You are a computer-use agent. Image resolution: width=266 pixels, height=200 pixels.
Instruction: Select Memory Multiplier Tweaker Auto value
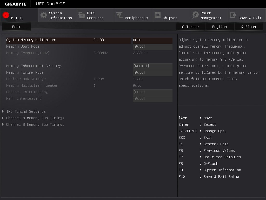137,85
